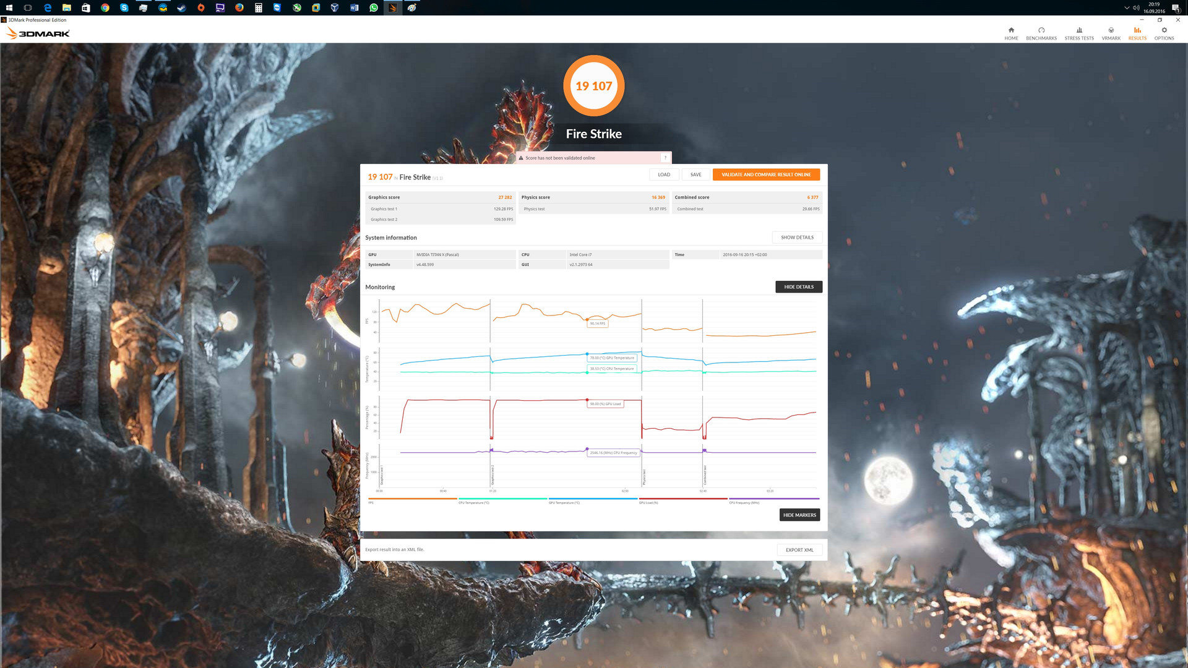This screenshot has height=668, width=1188.
Task: Collapse monitoring with Hide Details
Action: tap(798, 287)
